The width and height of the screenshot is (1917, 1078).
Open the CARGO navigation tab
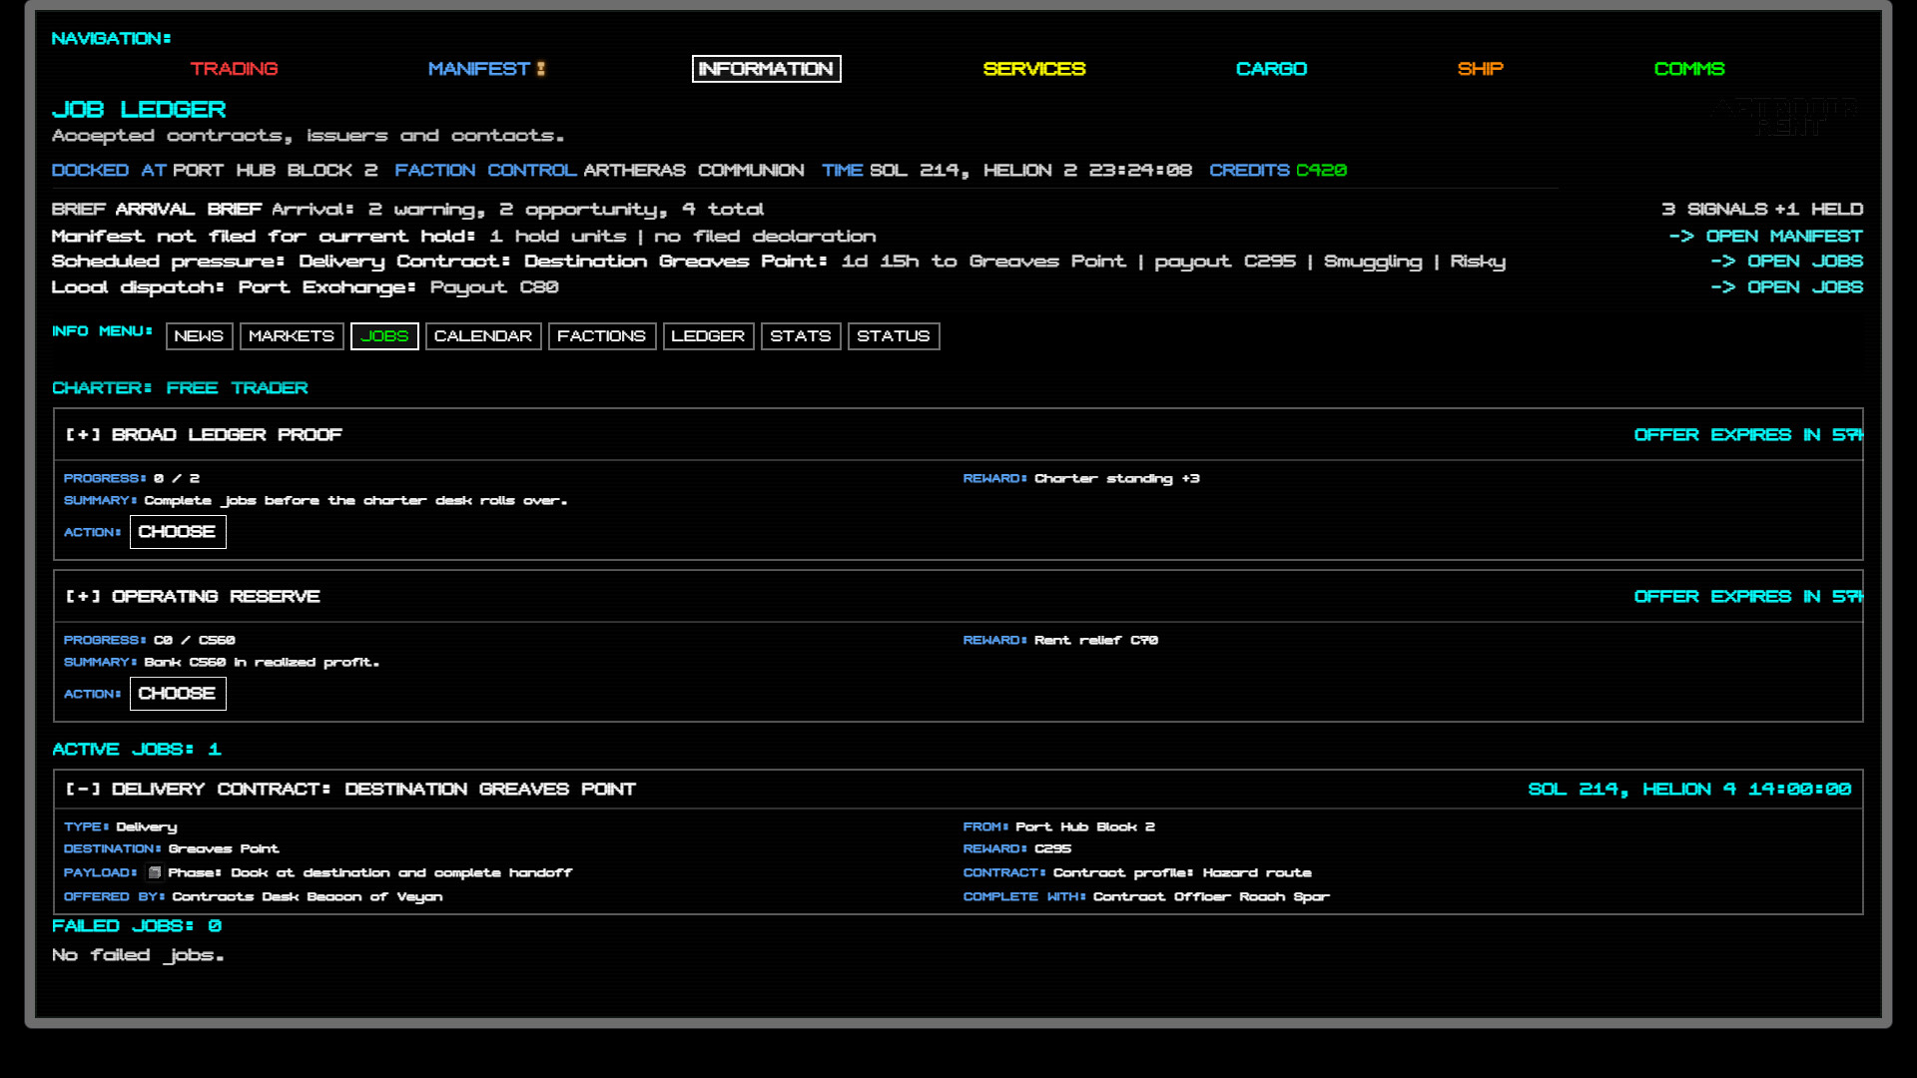pyautogui.click(x=1271, y=69)
